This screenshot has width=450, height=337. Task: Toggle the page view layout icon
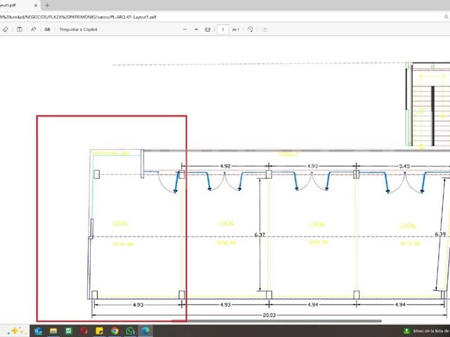264,29
